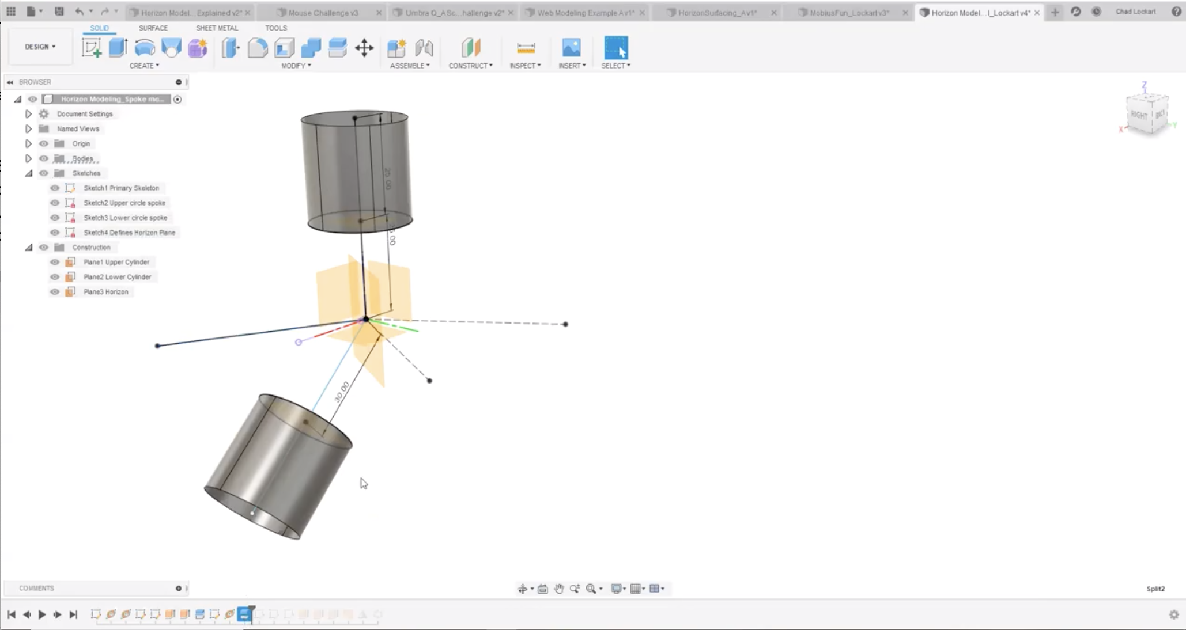Open the DESIGN workspace dropdown

(40, 47)
